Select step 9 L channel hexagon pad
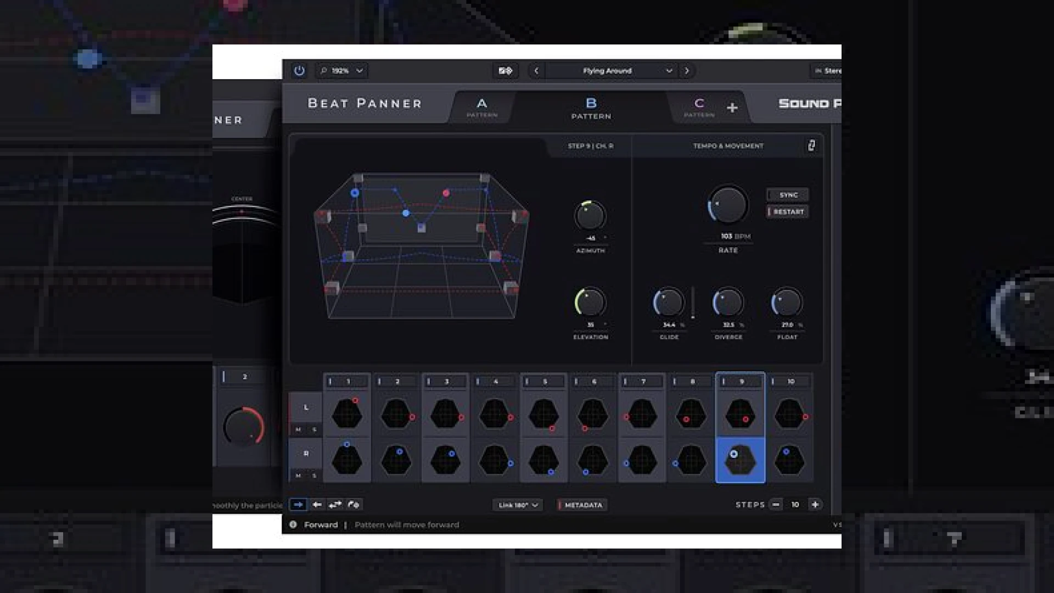Screen dimensions: 1054x593 (x=741, y=413)
